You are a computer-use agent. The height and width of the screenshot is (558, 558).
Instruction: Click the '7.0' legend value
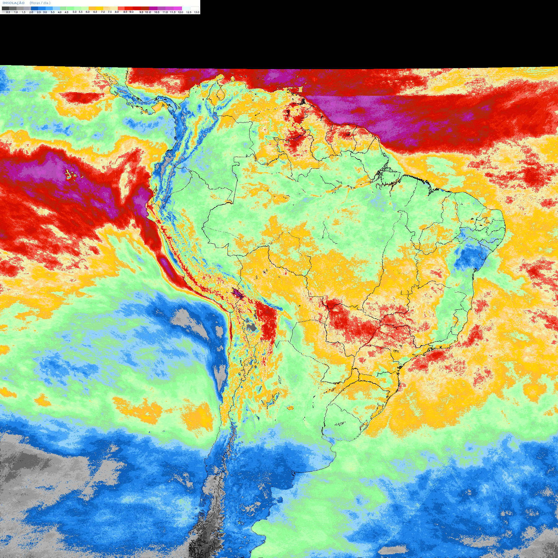[103, 12]
